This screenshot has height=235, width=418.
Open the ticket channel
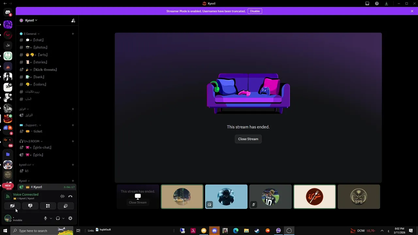tap(47, 131)
